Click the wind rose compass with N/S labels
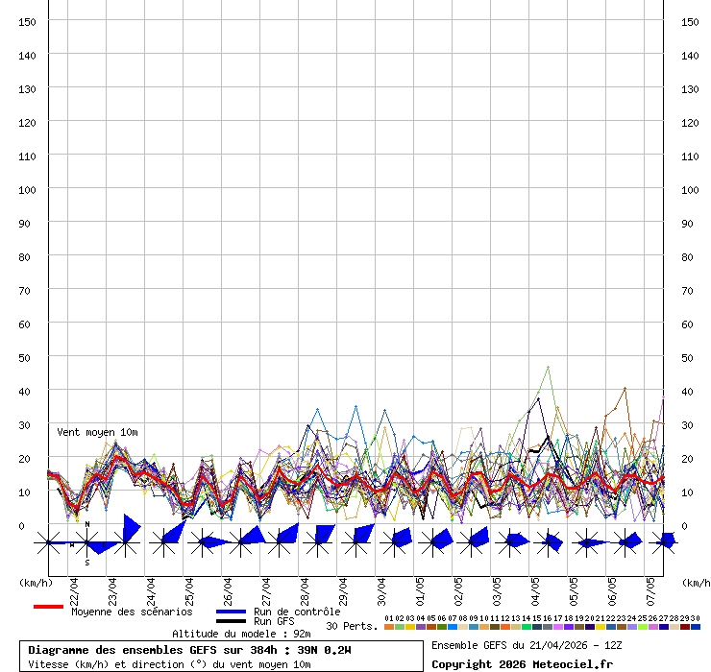 coord(86,543)
